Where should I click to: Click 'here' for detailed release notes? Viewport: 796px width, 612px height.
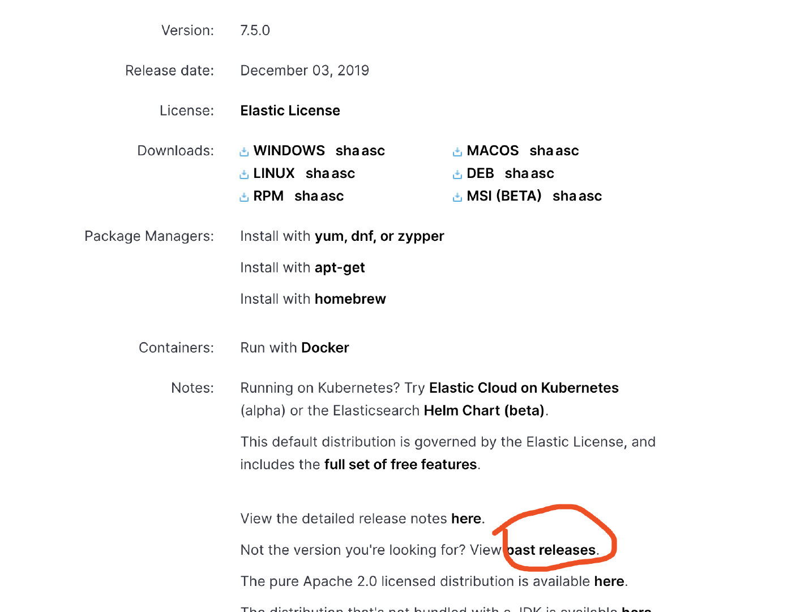coord(466,518)
